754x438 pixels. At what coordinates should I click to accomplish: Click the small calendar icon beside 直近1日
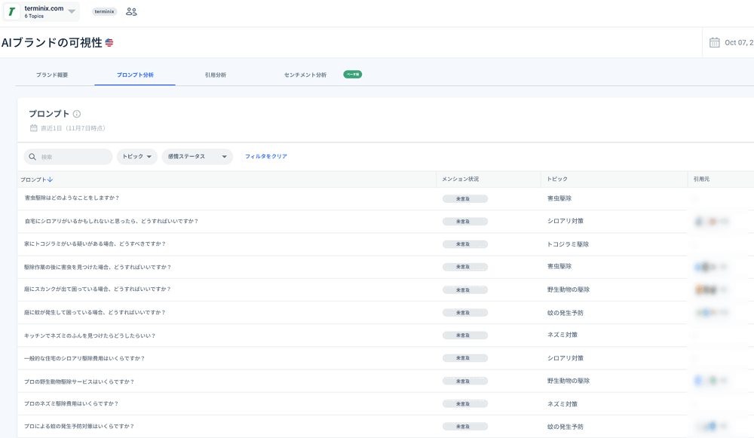34,128
